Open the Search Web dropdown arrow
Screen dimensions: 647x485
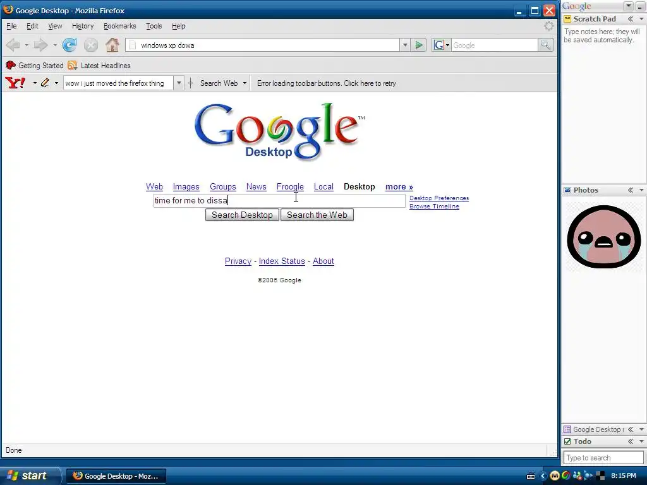pos(245,83)
